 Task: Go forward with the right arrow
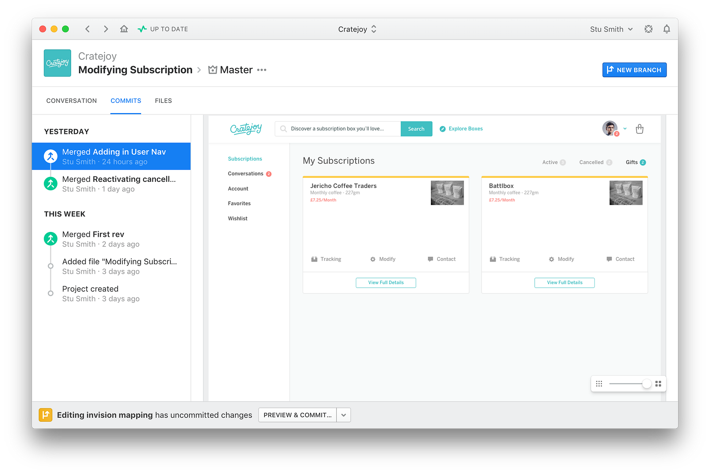point(106,29)
